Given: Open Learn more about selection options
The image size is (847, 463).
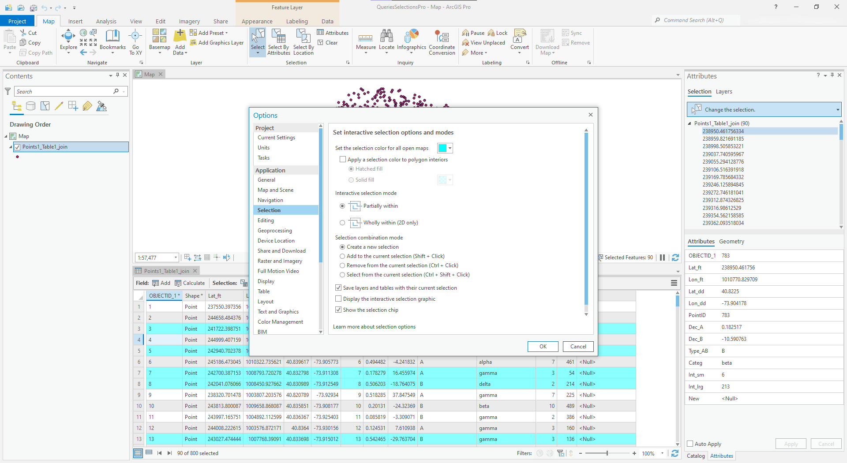Looking at the screenshot, I should coord(374,327).
